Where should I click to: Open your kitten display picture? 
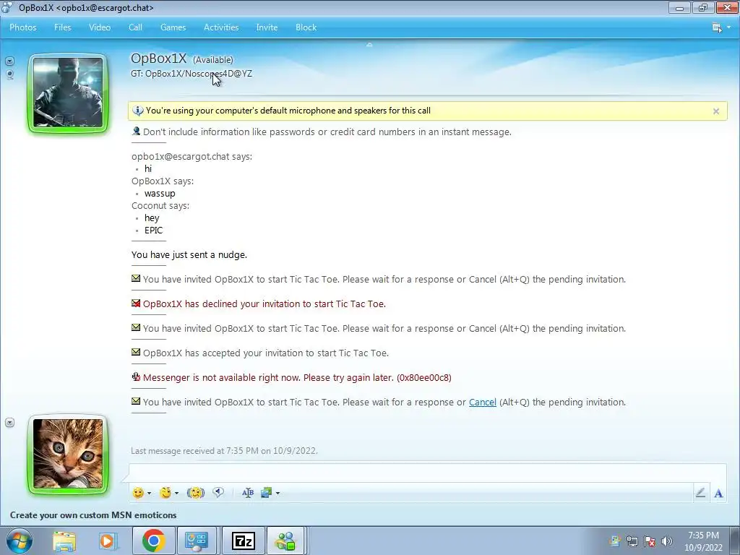coord(68,454)
